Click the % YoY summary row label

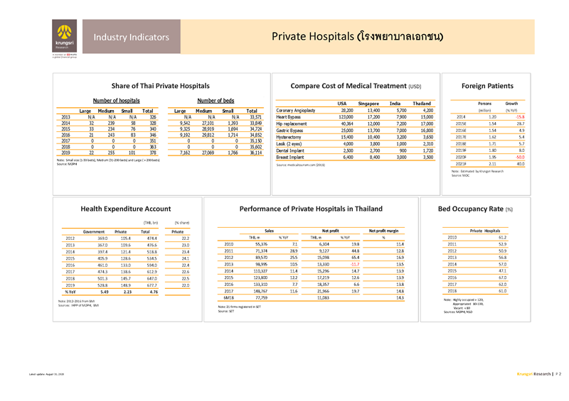(71, 292)
